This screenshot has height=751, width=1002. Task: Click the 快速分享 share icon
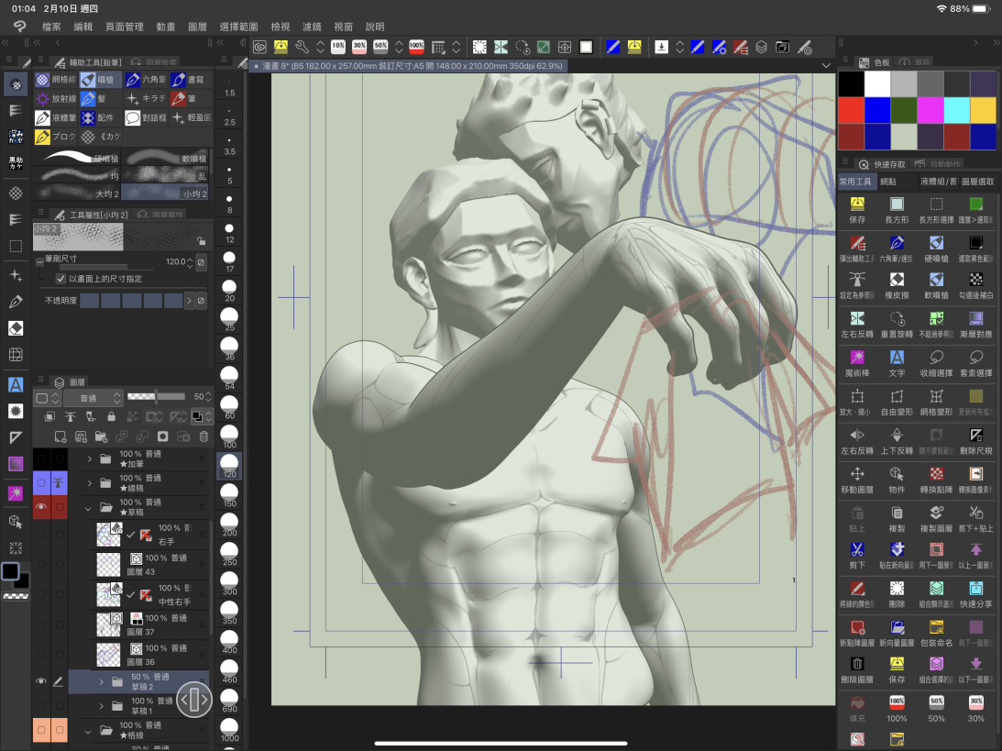tap(975, 594)
